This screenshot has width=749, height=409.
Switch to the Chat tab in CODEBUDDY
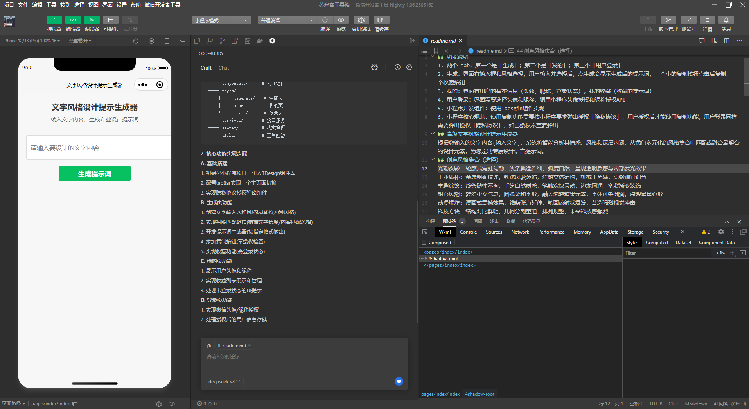223,68
